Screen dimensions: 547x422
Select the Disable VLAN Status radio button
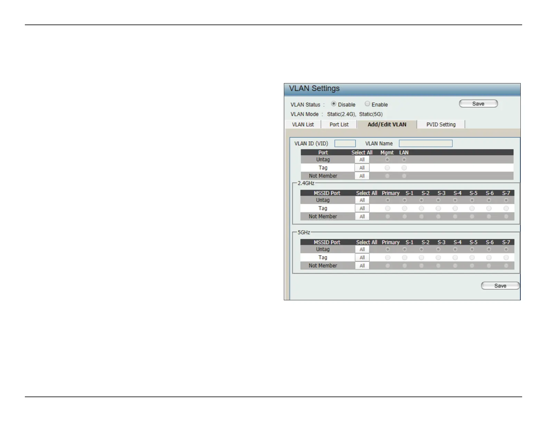(x=334, y=104)
